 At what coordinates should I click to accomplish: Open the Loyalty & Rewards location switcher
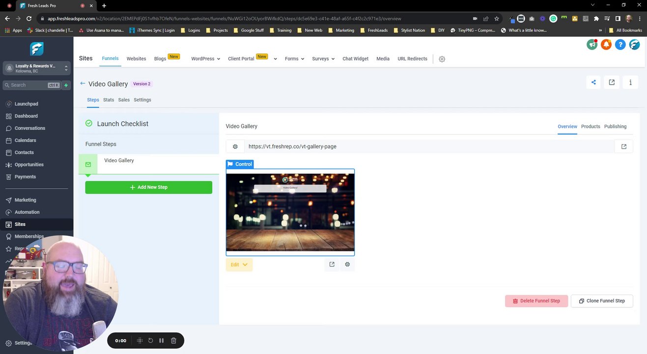pyautogui.click(x=37, y=68)
